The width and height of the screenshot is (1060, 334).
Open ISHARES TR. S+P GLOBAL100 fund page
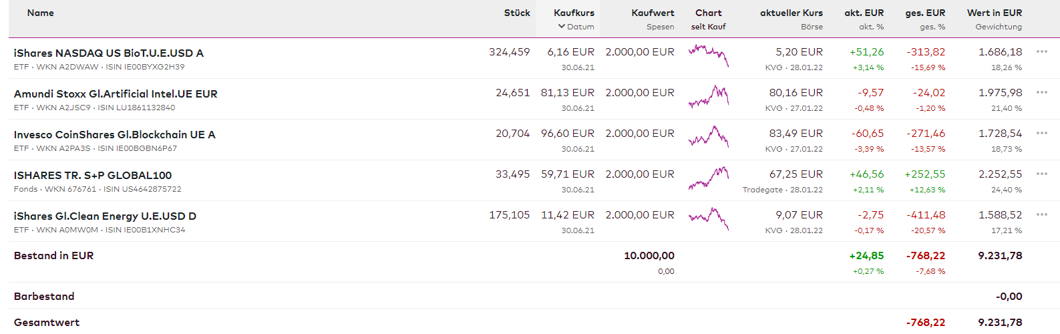93,175
